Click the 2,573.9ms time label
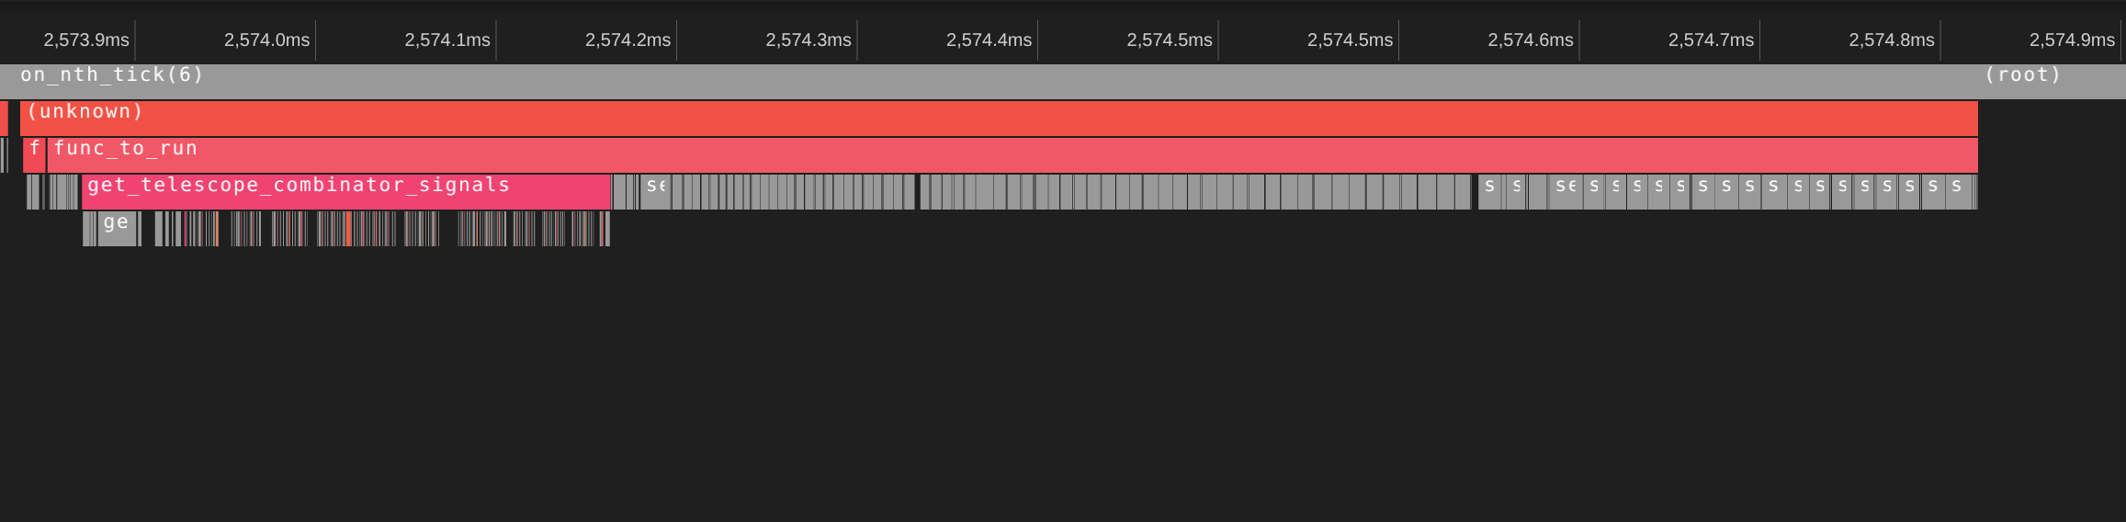 click(86, 40)
